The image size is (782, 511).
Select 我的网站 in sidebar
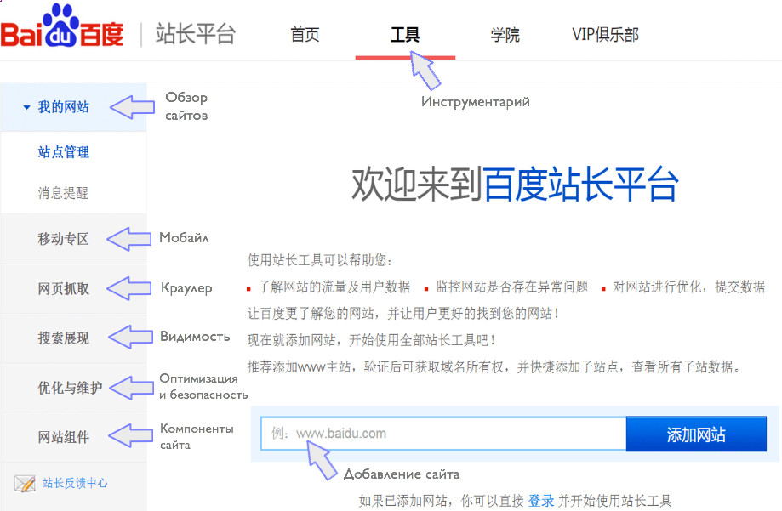tap(63, 106)
